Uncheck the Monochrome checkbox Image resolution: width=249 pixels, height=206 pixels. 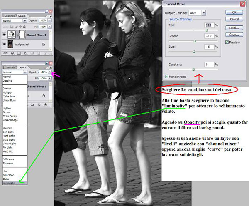tap(167, 77)
